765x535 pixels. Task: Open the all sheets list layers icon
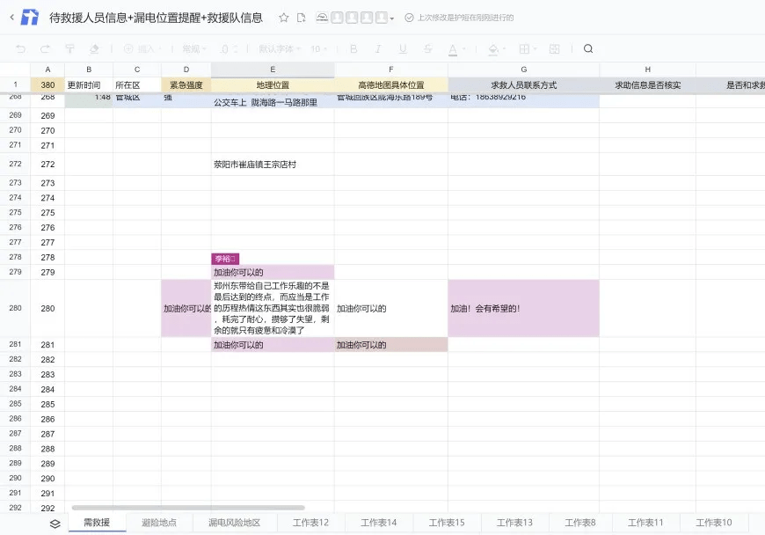[55, 524]
